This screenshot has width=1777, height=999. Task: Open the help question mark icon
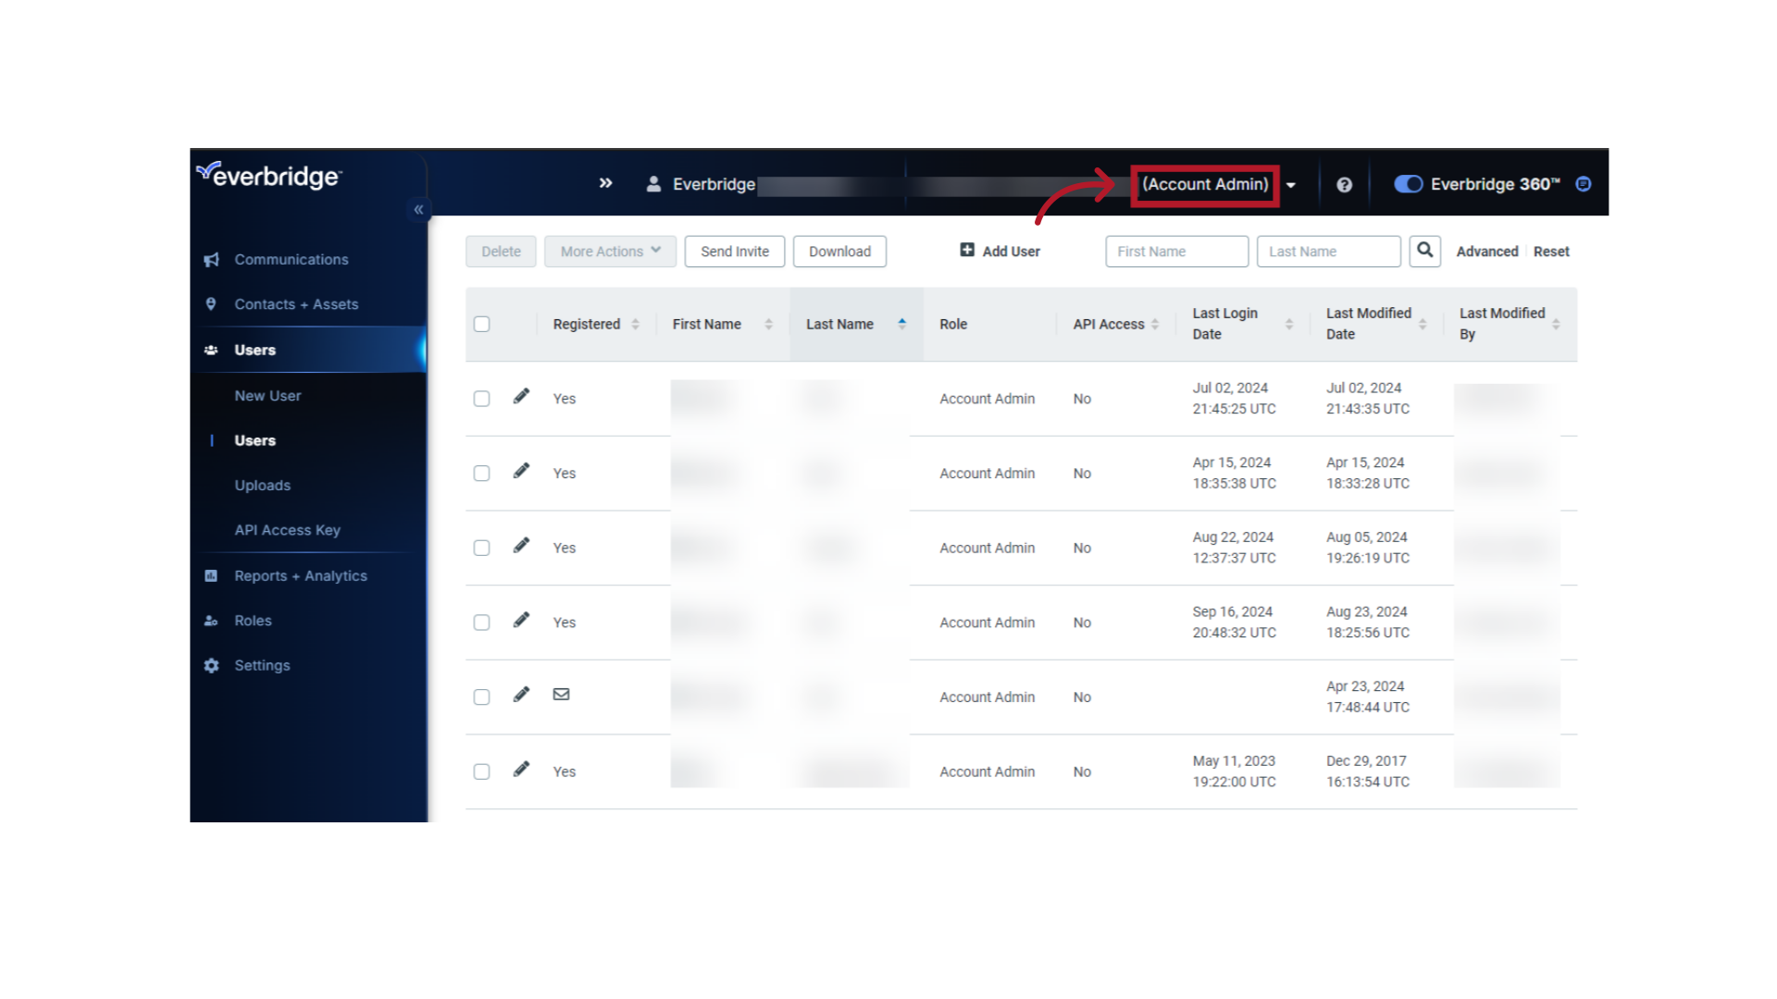tap(1345, 184)
